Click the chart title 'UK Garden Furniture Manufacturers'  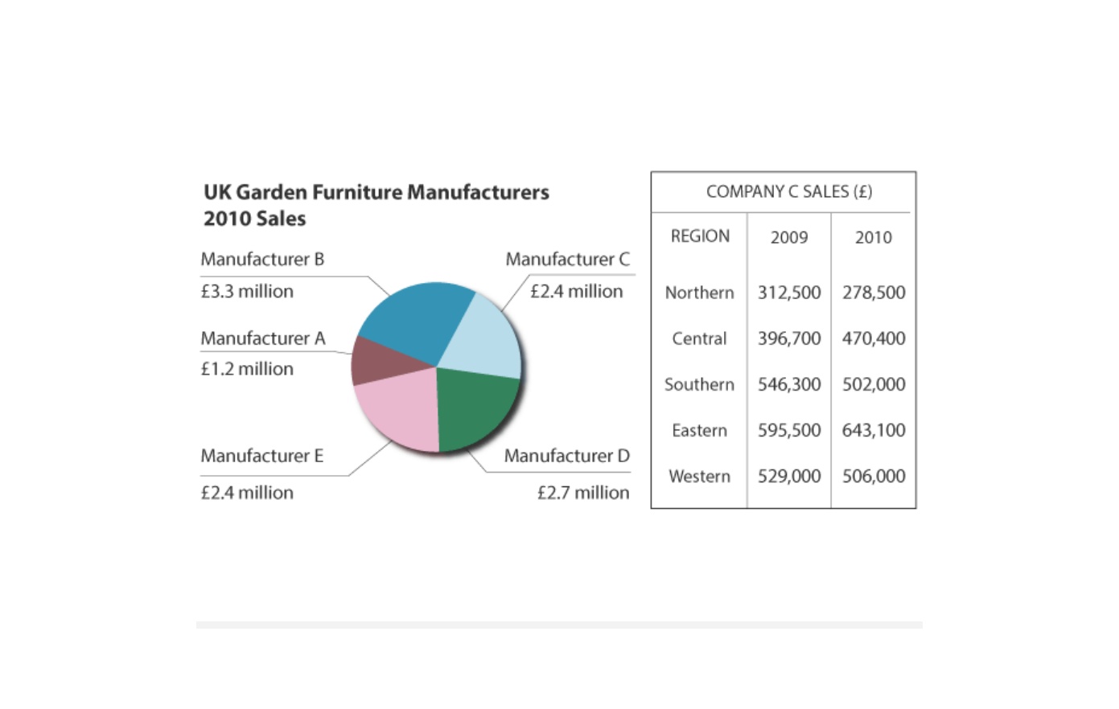(x=376, y=192)
